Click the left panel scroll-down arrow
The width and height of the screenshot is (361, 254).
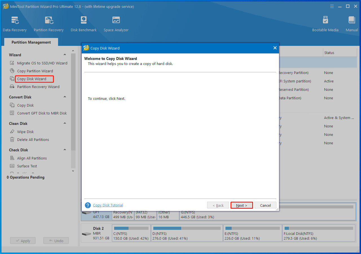(73, 171)
